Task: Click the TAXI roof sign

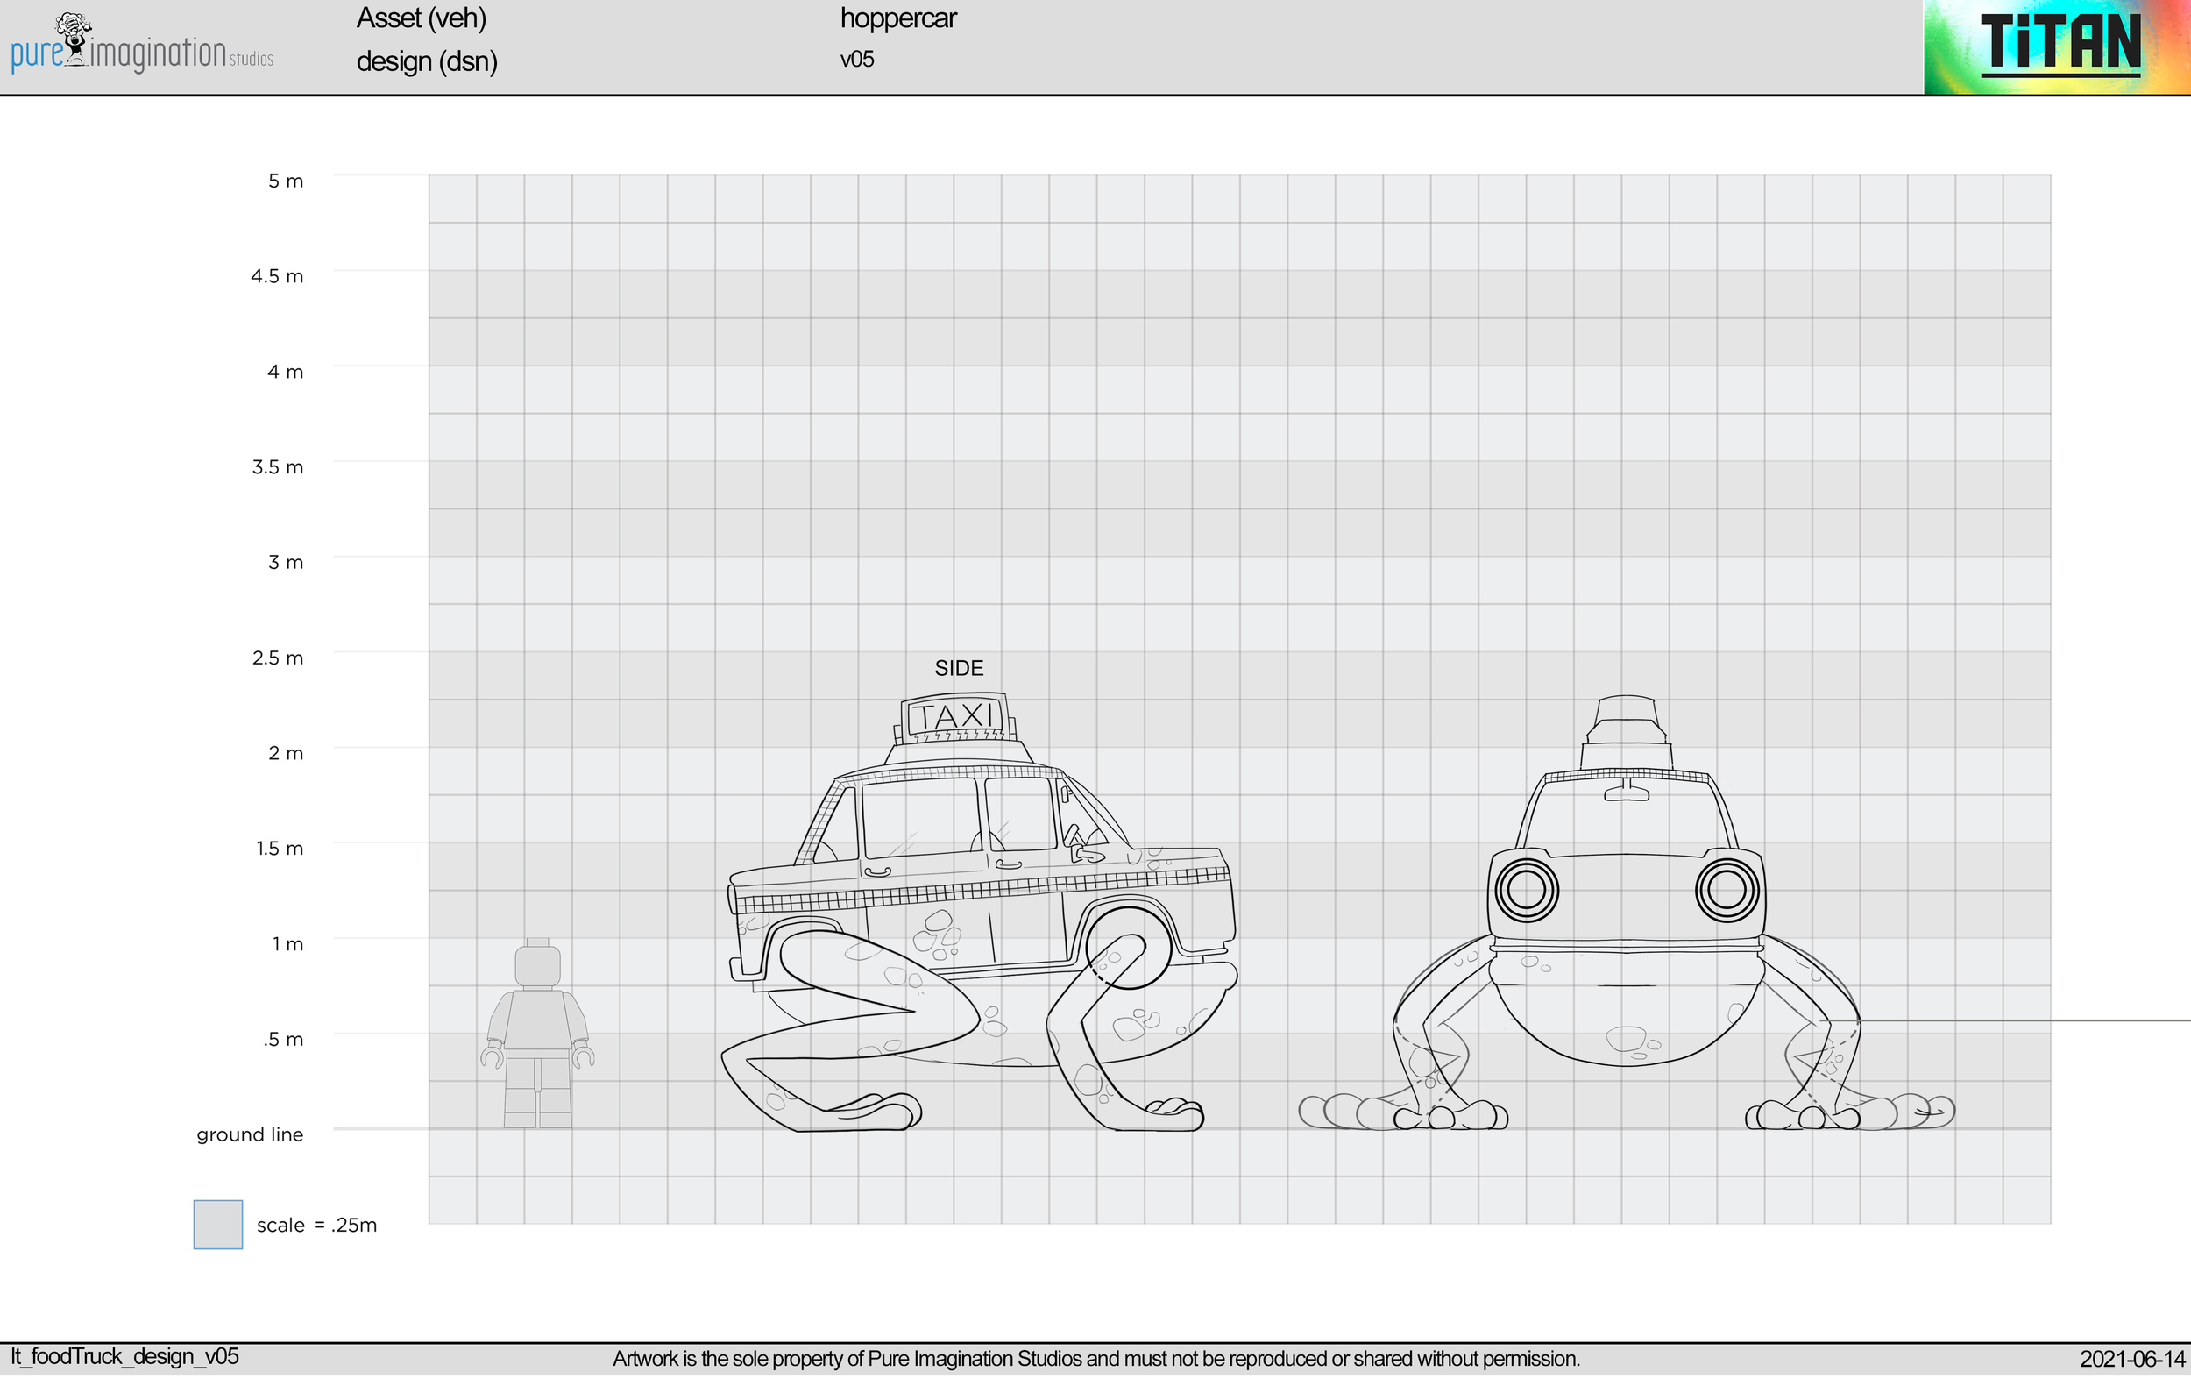Action: point(954,717)
